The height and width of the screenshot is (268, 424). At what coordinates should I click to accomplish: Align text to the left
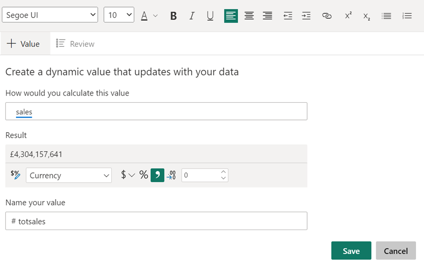click(x=231, y=16)
